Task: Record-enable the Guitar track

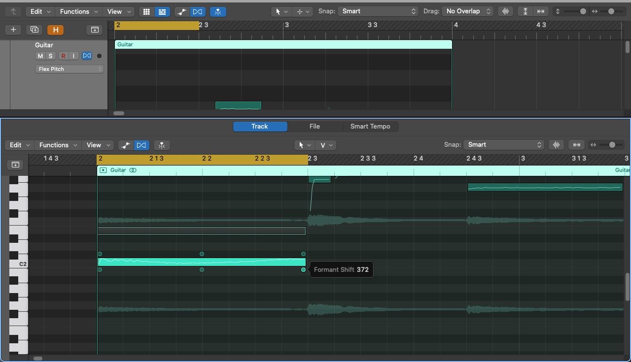Action: [63, 56]
